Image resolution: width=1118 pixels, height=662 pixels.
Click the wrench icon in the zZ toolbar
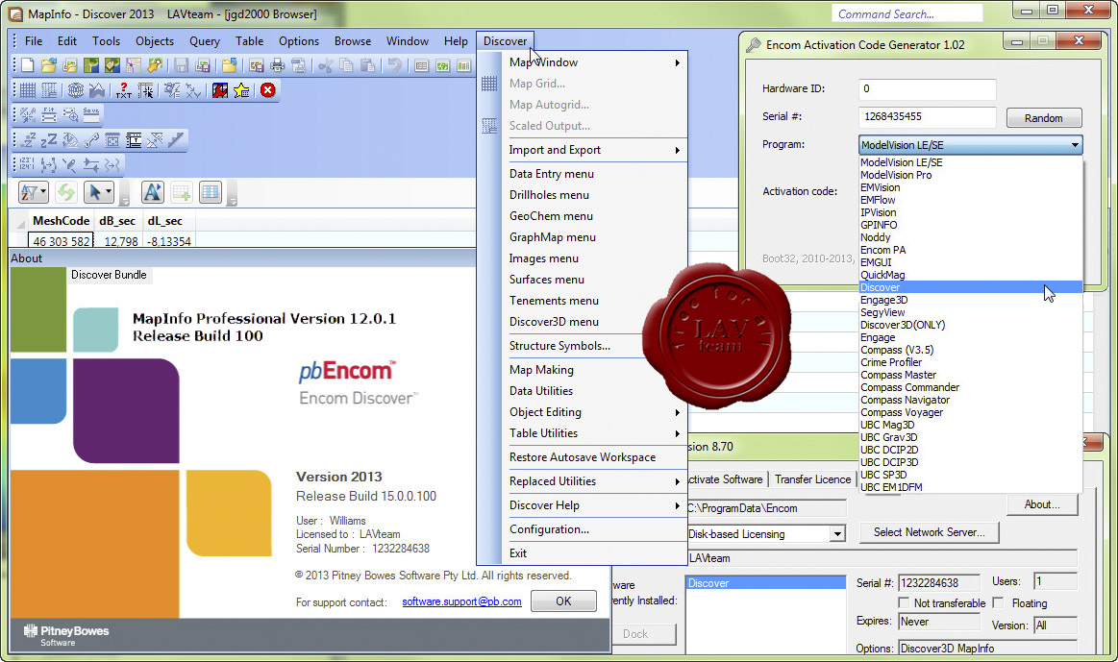tap(91, 139)
